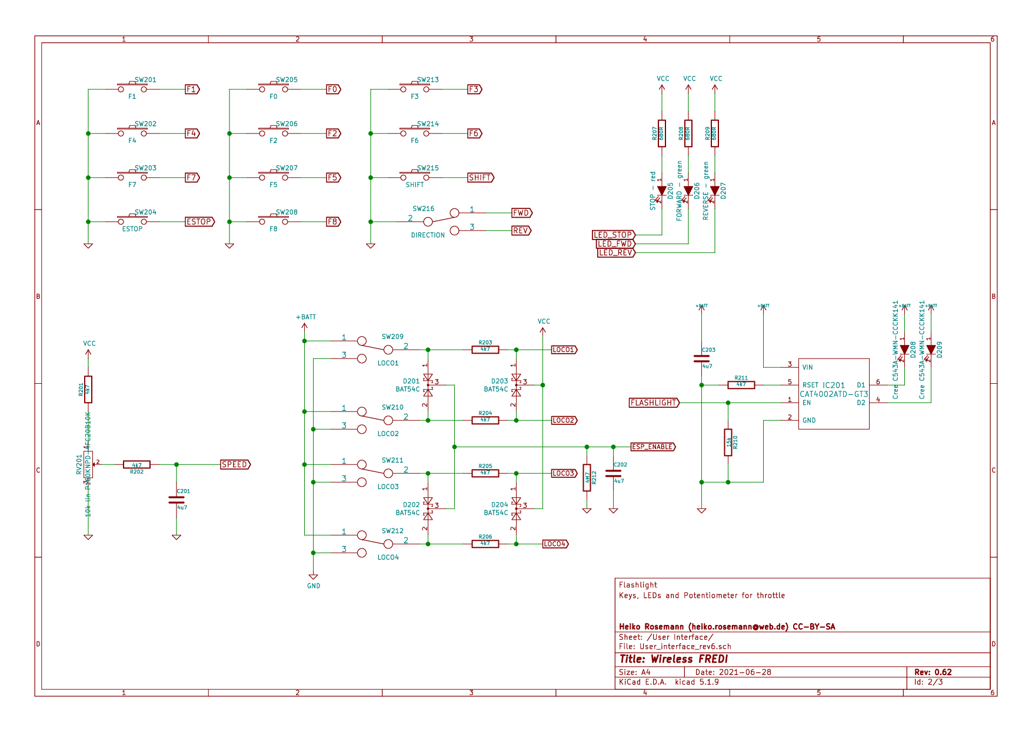This screenshot has width=1032, height=731.
Task: Select resistor R209 680R symbol
Action: pyautogui.click(x=715, y=134)
